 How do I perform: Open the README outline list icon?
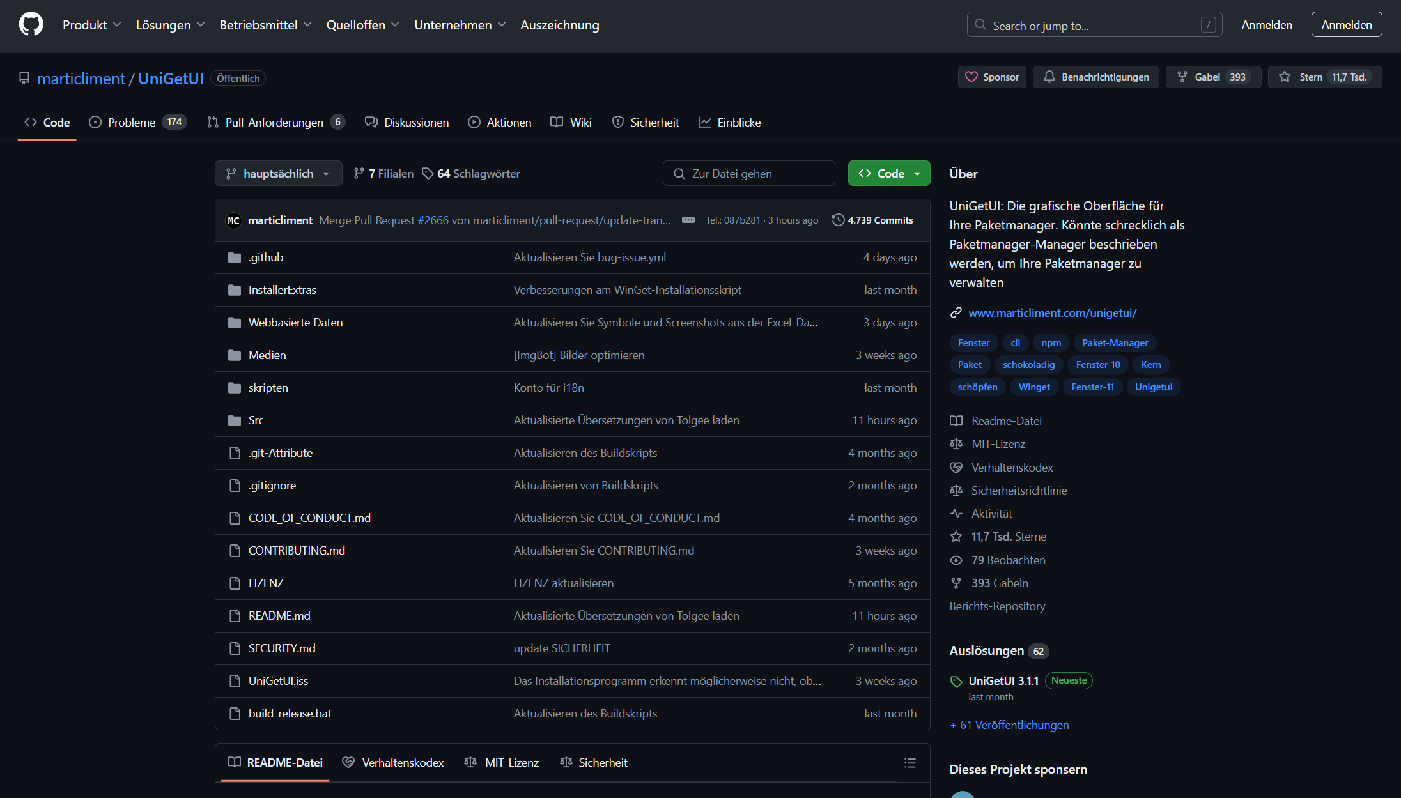tap(909, 763)
